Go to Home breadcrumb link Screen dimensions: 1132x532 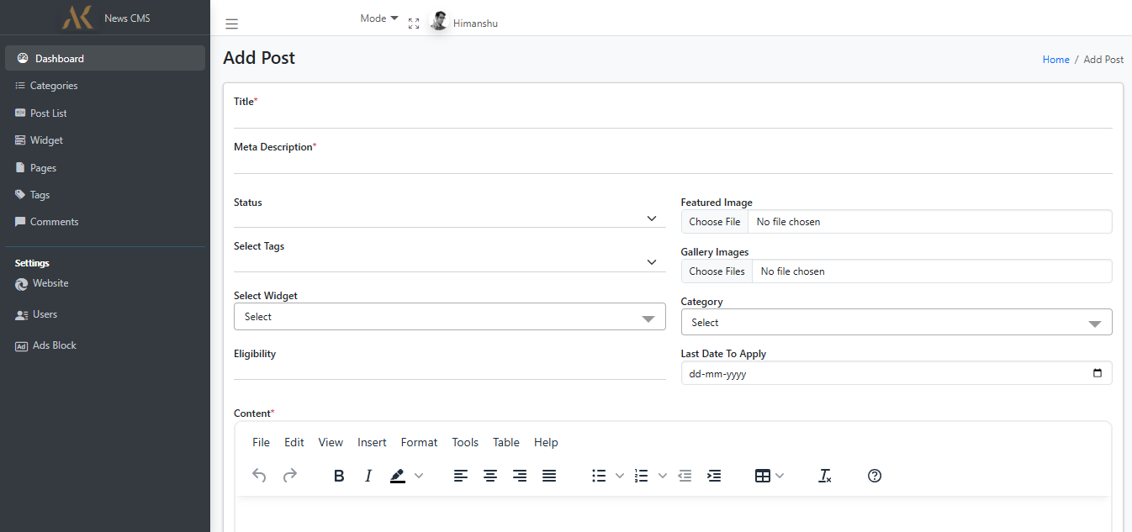pos(1055,60)
